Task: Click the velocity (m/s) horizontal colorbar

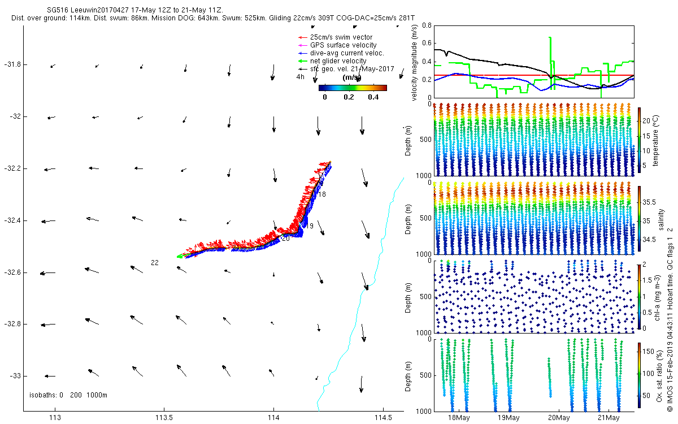Action: (353, 88)
